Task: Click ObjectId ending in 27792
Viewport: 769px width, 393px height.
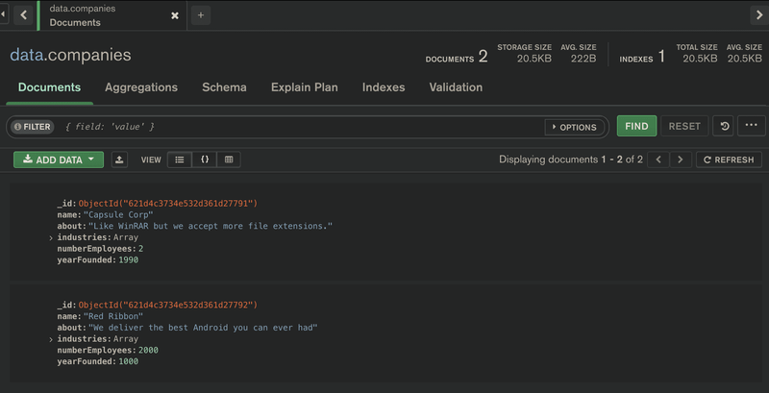Action: (x=167, y=305)
